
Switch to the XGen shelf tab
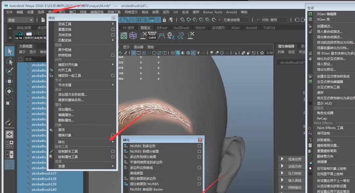pos(235,28)
